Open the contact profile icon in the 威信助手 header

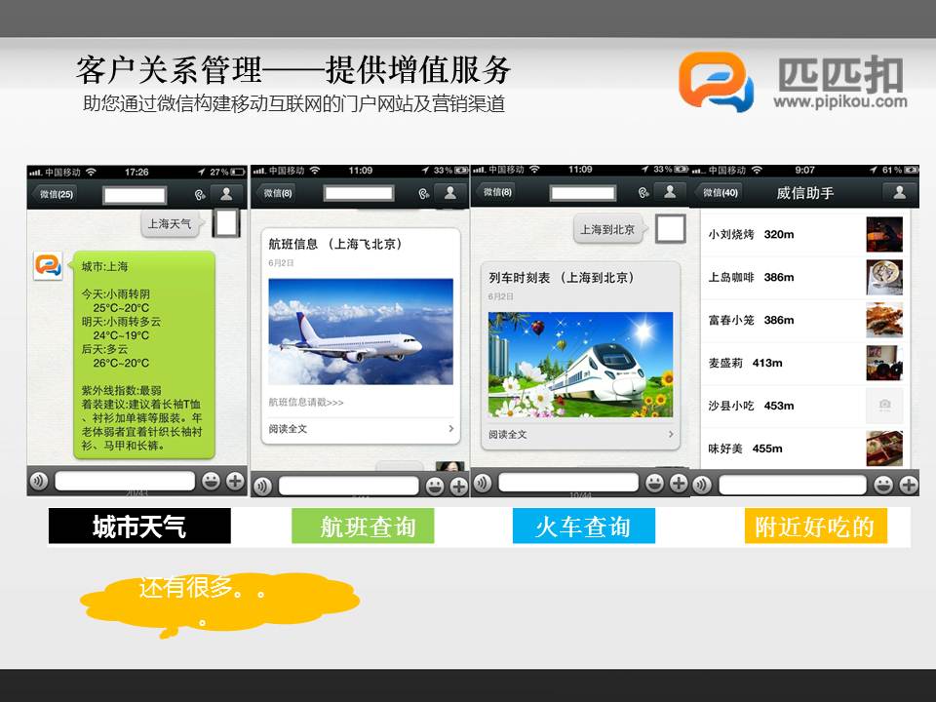[899, 193]
